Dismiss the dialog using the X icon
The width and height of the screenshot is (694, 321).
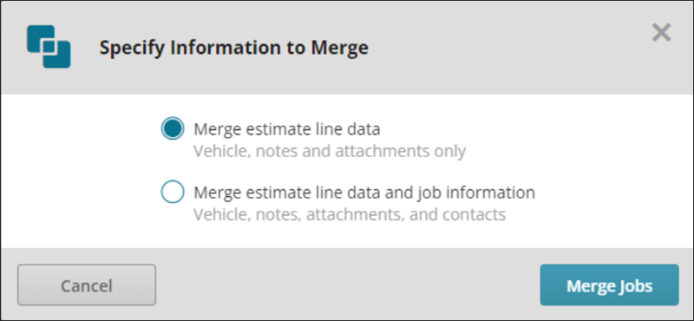point(662,33)
